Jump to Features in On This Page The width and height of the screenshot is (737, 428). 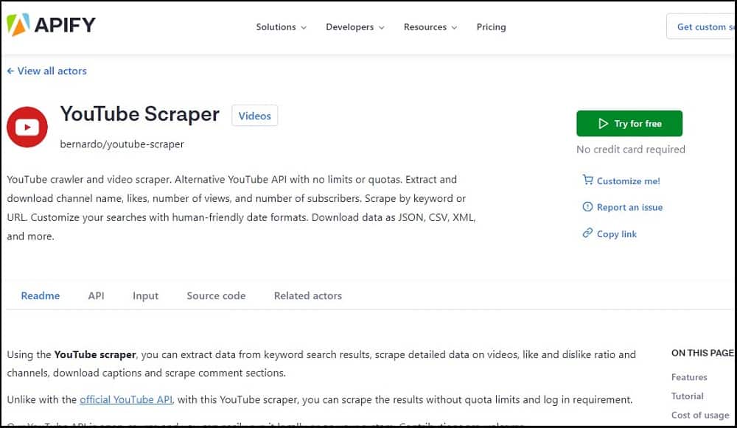coord(689,376)
